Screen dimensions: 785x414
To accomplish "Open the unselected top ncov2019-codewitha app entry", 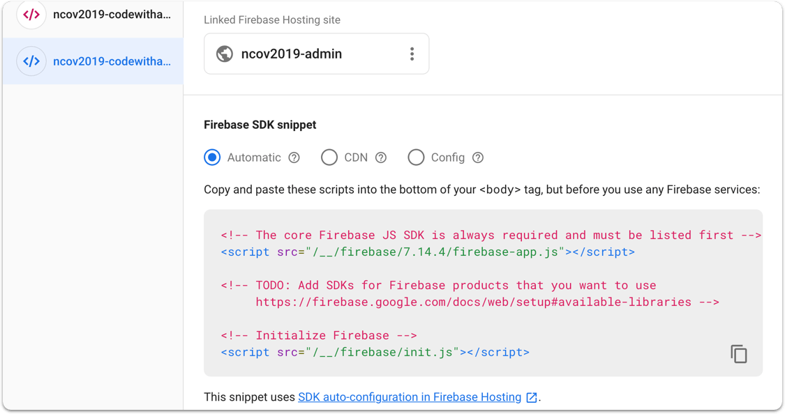I will 93,17.
